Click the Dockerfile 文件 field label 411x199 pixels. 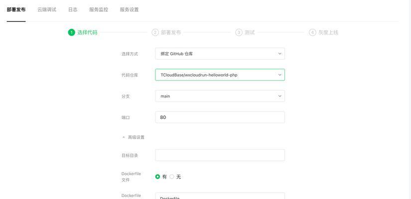pyautogui.click(x=131, y=177)
